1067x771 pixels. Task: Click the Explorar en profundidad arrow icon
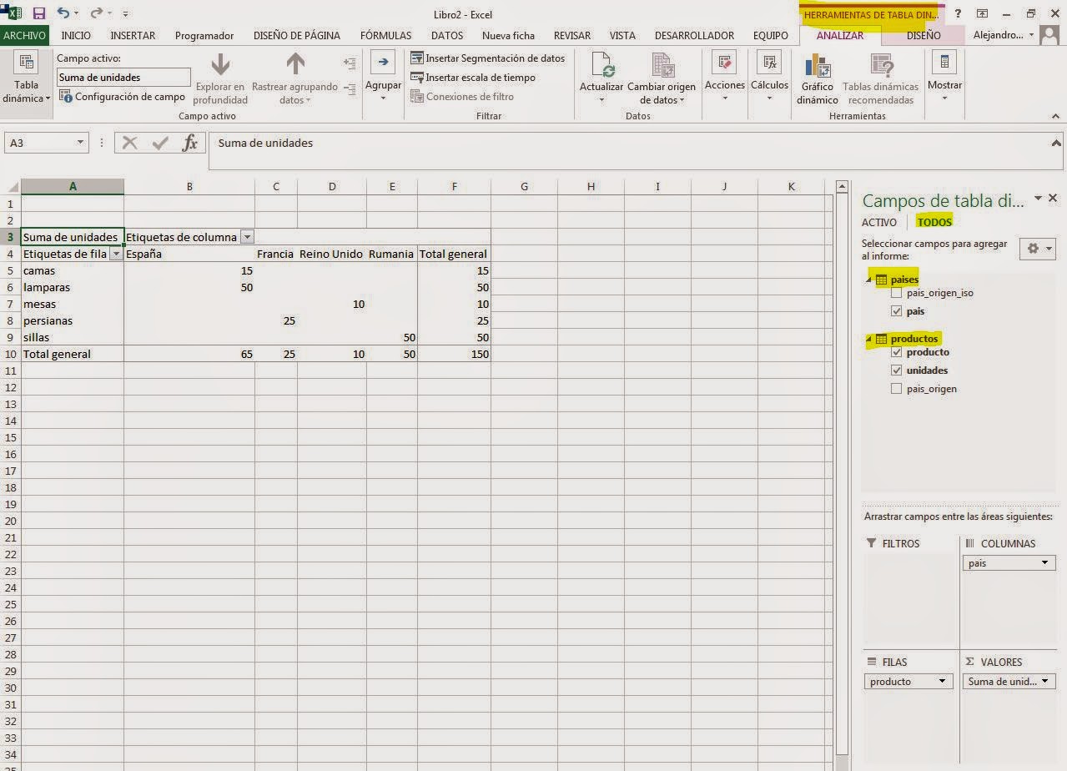(219, 67)
